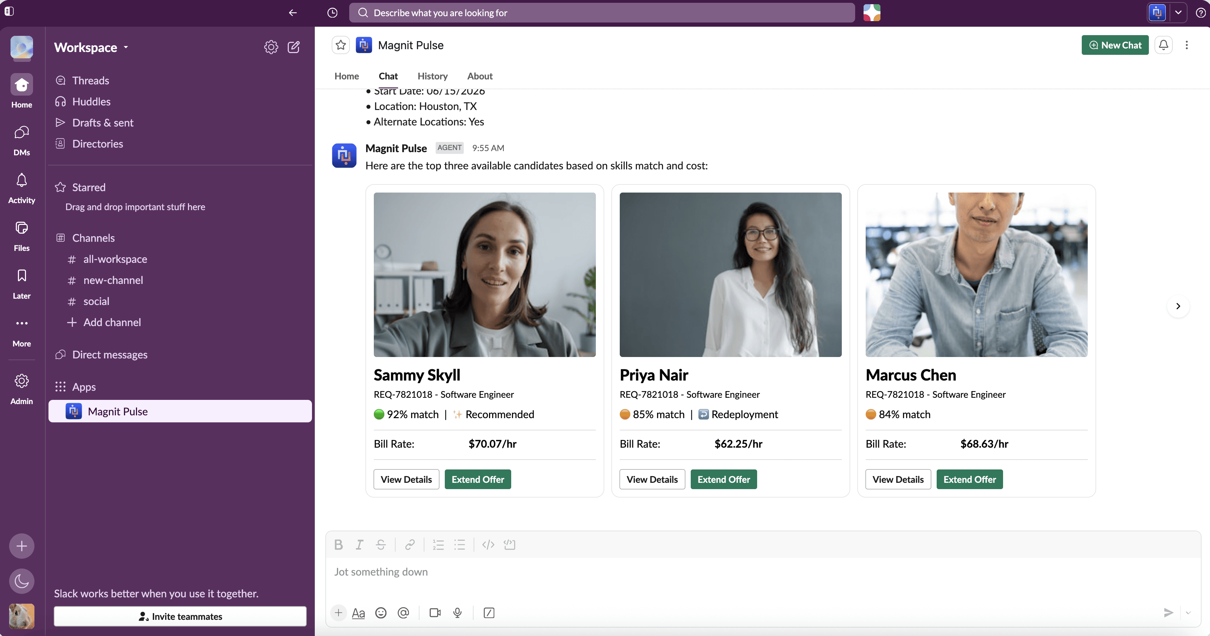
Task: Toggle italic formatting in the composer
Action: point(359,544)
